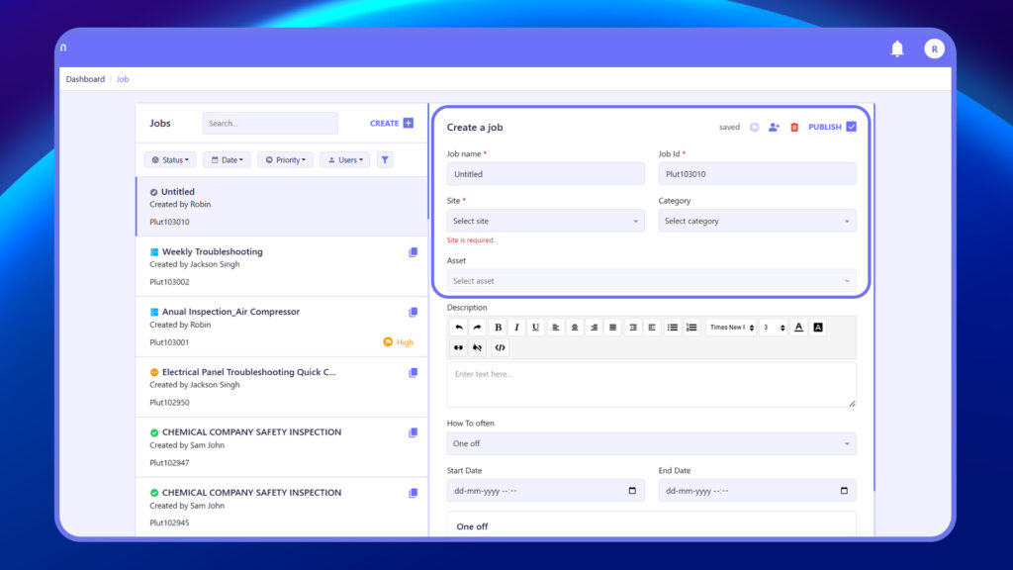Viewport: 1013px width, 570px height.
Task: Toggle HTML source code view
Action: click(x=500, y=347)
